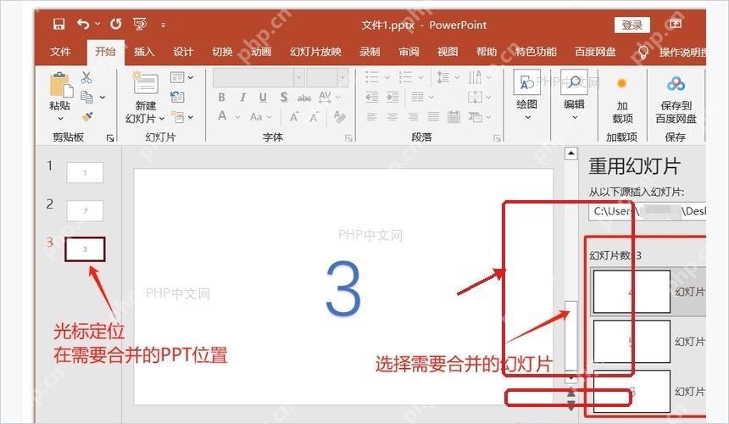Increase font size with larger A
The width and height of the screenshot is (729, 424).
(x=294, y=117)
